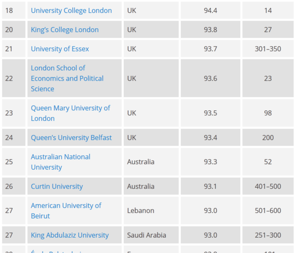Click the 94.4 score cell
The width and height of the screenshot is (297, 253).
point(210,10)
